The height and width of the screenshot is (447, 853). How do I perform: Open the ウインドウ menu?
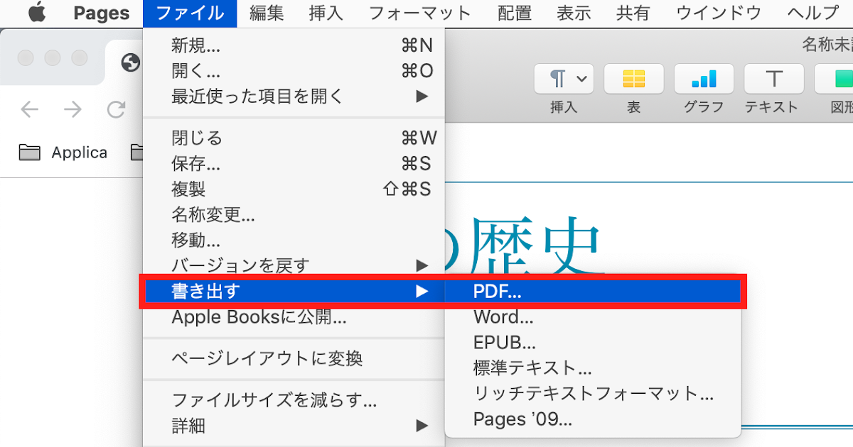tap(719, 13)
